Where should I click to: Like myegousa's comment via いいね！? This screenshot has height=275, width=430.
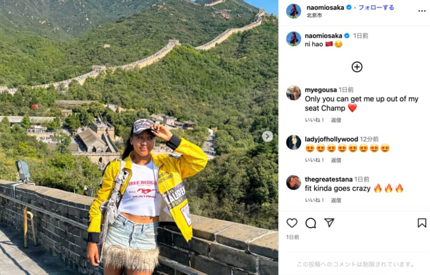(315, 120)
